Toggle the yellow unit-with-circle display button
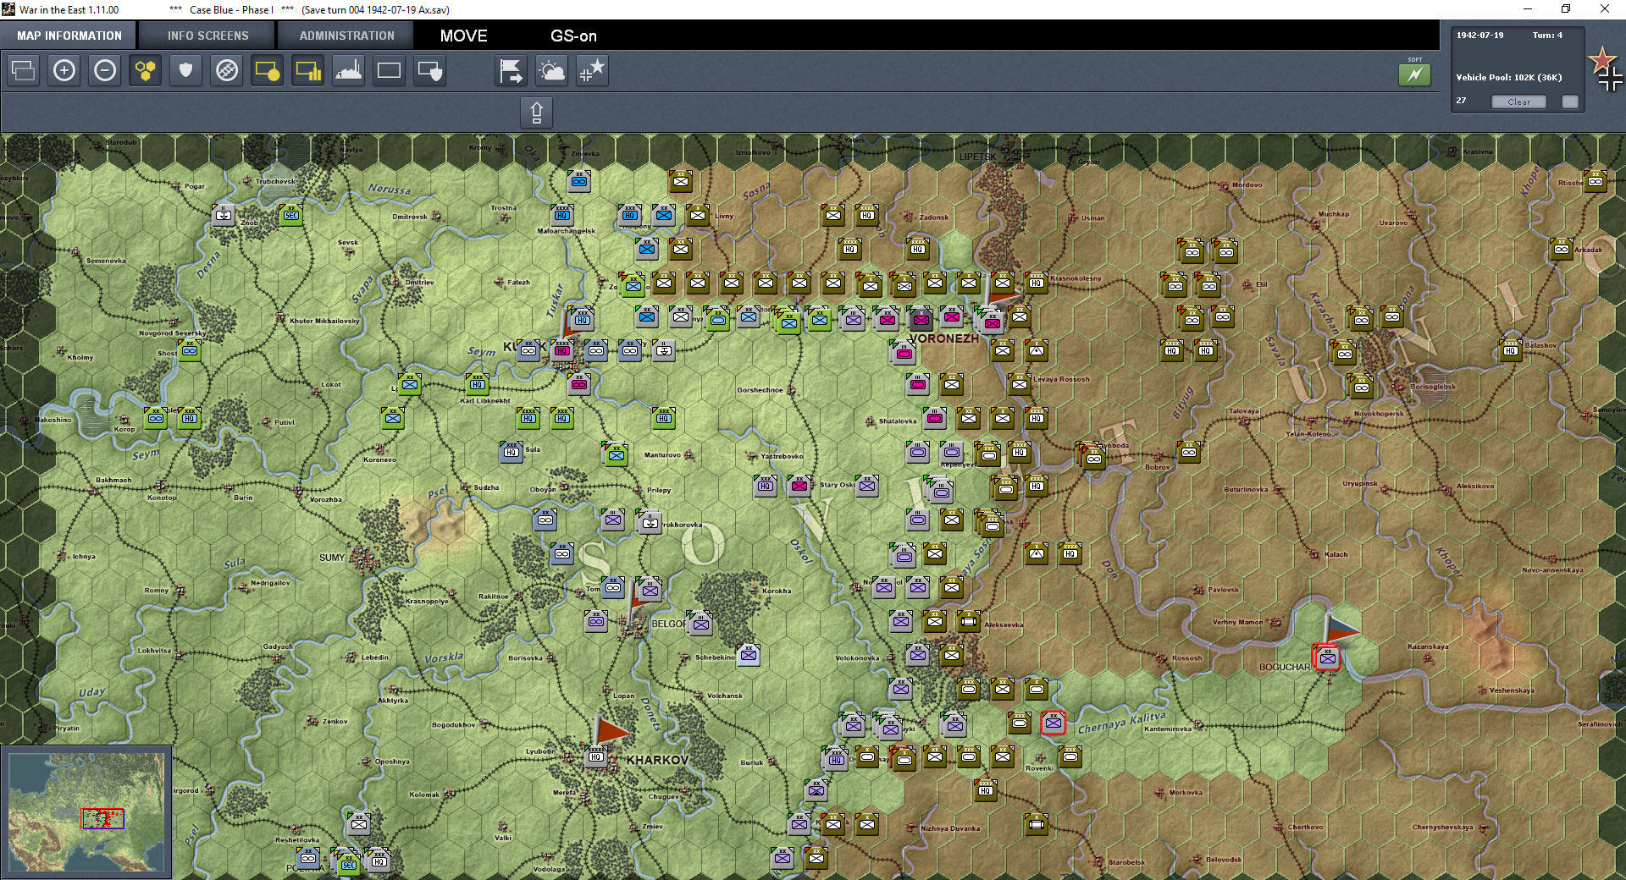Screen dimensions: 1626x880 [268, 70]
